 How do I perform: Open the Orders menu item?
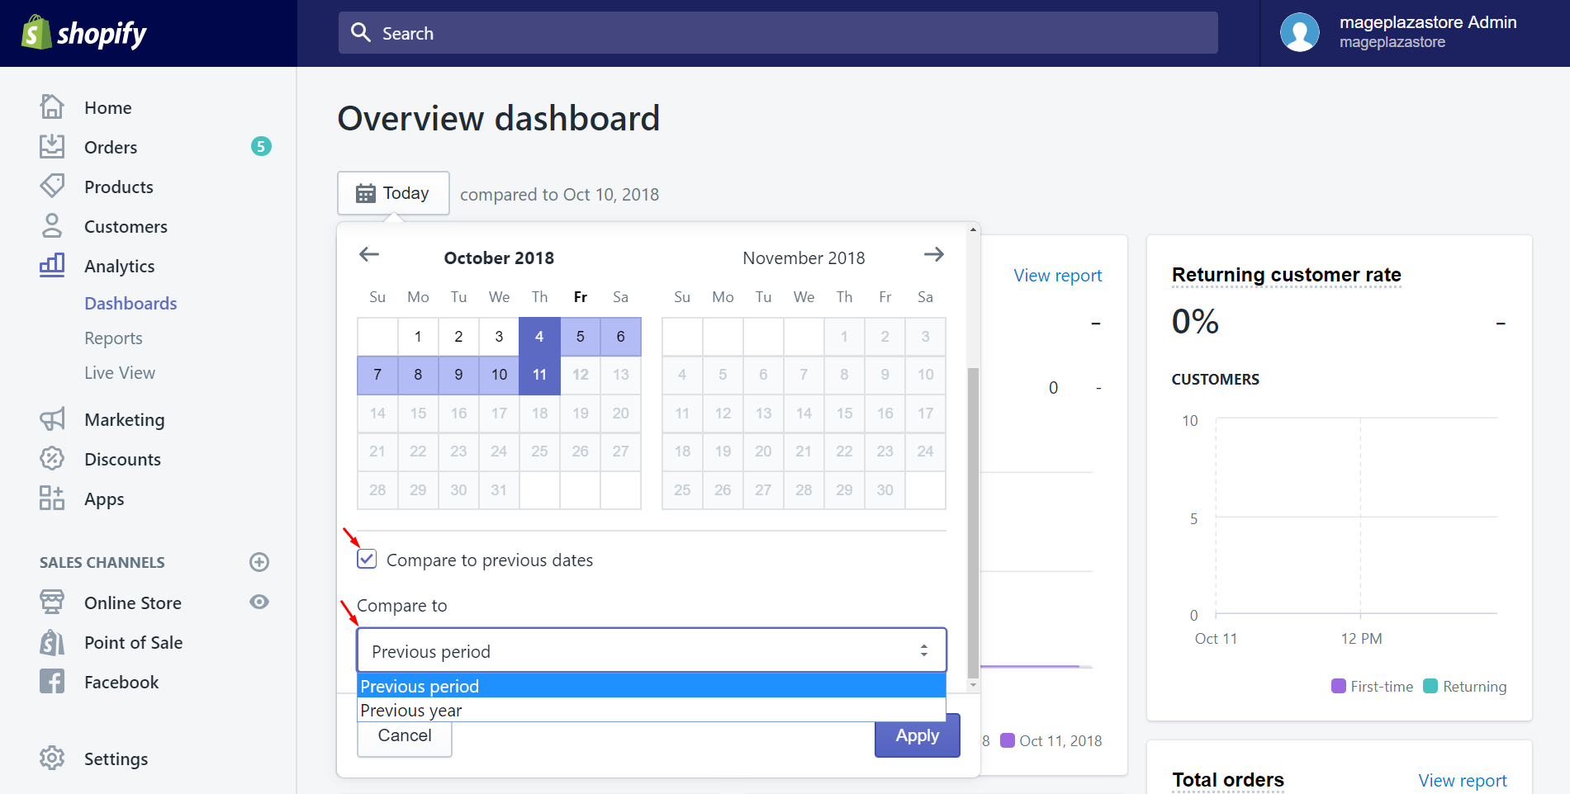click(x=111, y=147)
